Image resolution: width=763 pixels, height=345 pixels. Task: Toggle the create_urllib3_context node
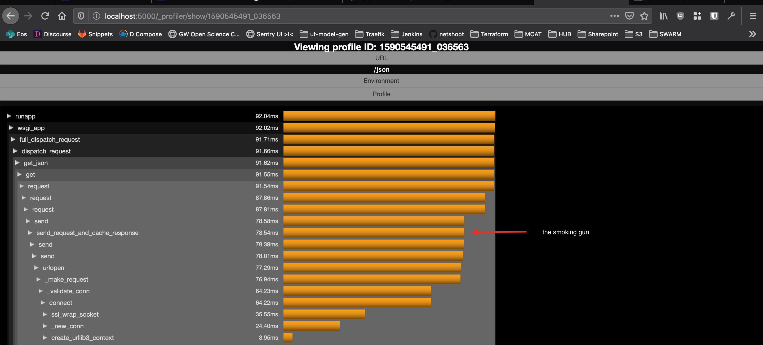(x=45, y=337)
